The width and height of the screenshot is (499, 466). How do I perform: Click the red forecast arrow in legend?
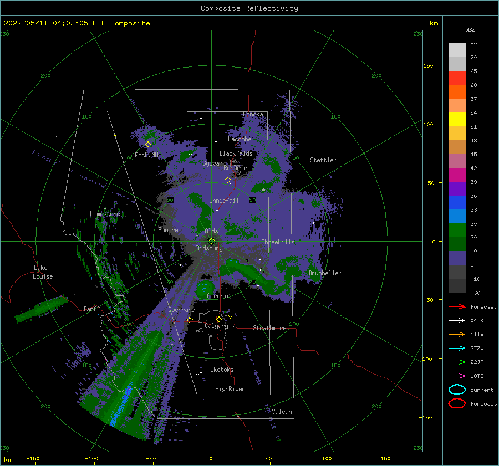tap(457, 306)
